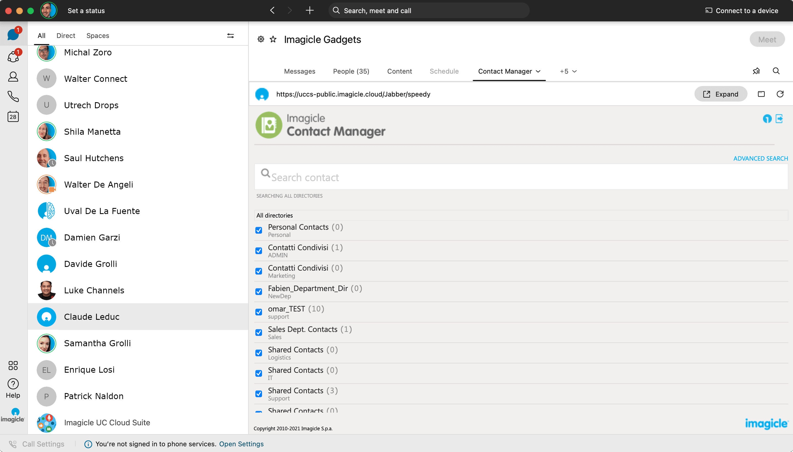Open the Set a status menu
This screenshot has width=793, height=452.
(86, 10)
